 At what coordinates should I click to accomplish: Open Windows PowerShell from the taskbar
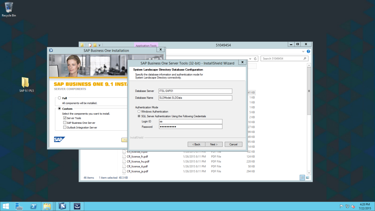(33, 206)
